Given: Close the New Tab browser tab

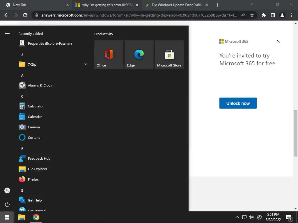Looking at the screenshot, I should 68,5.
